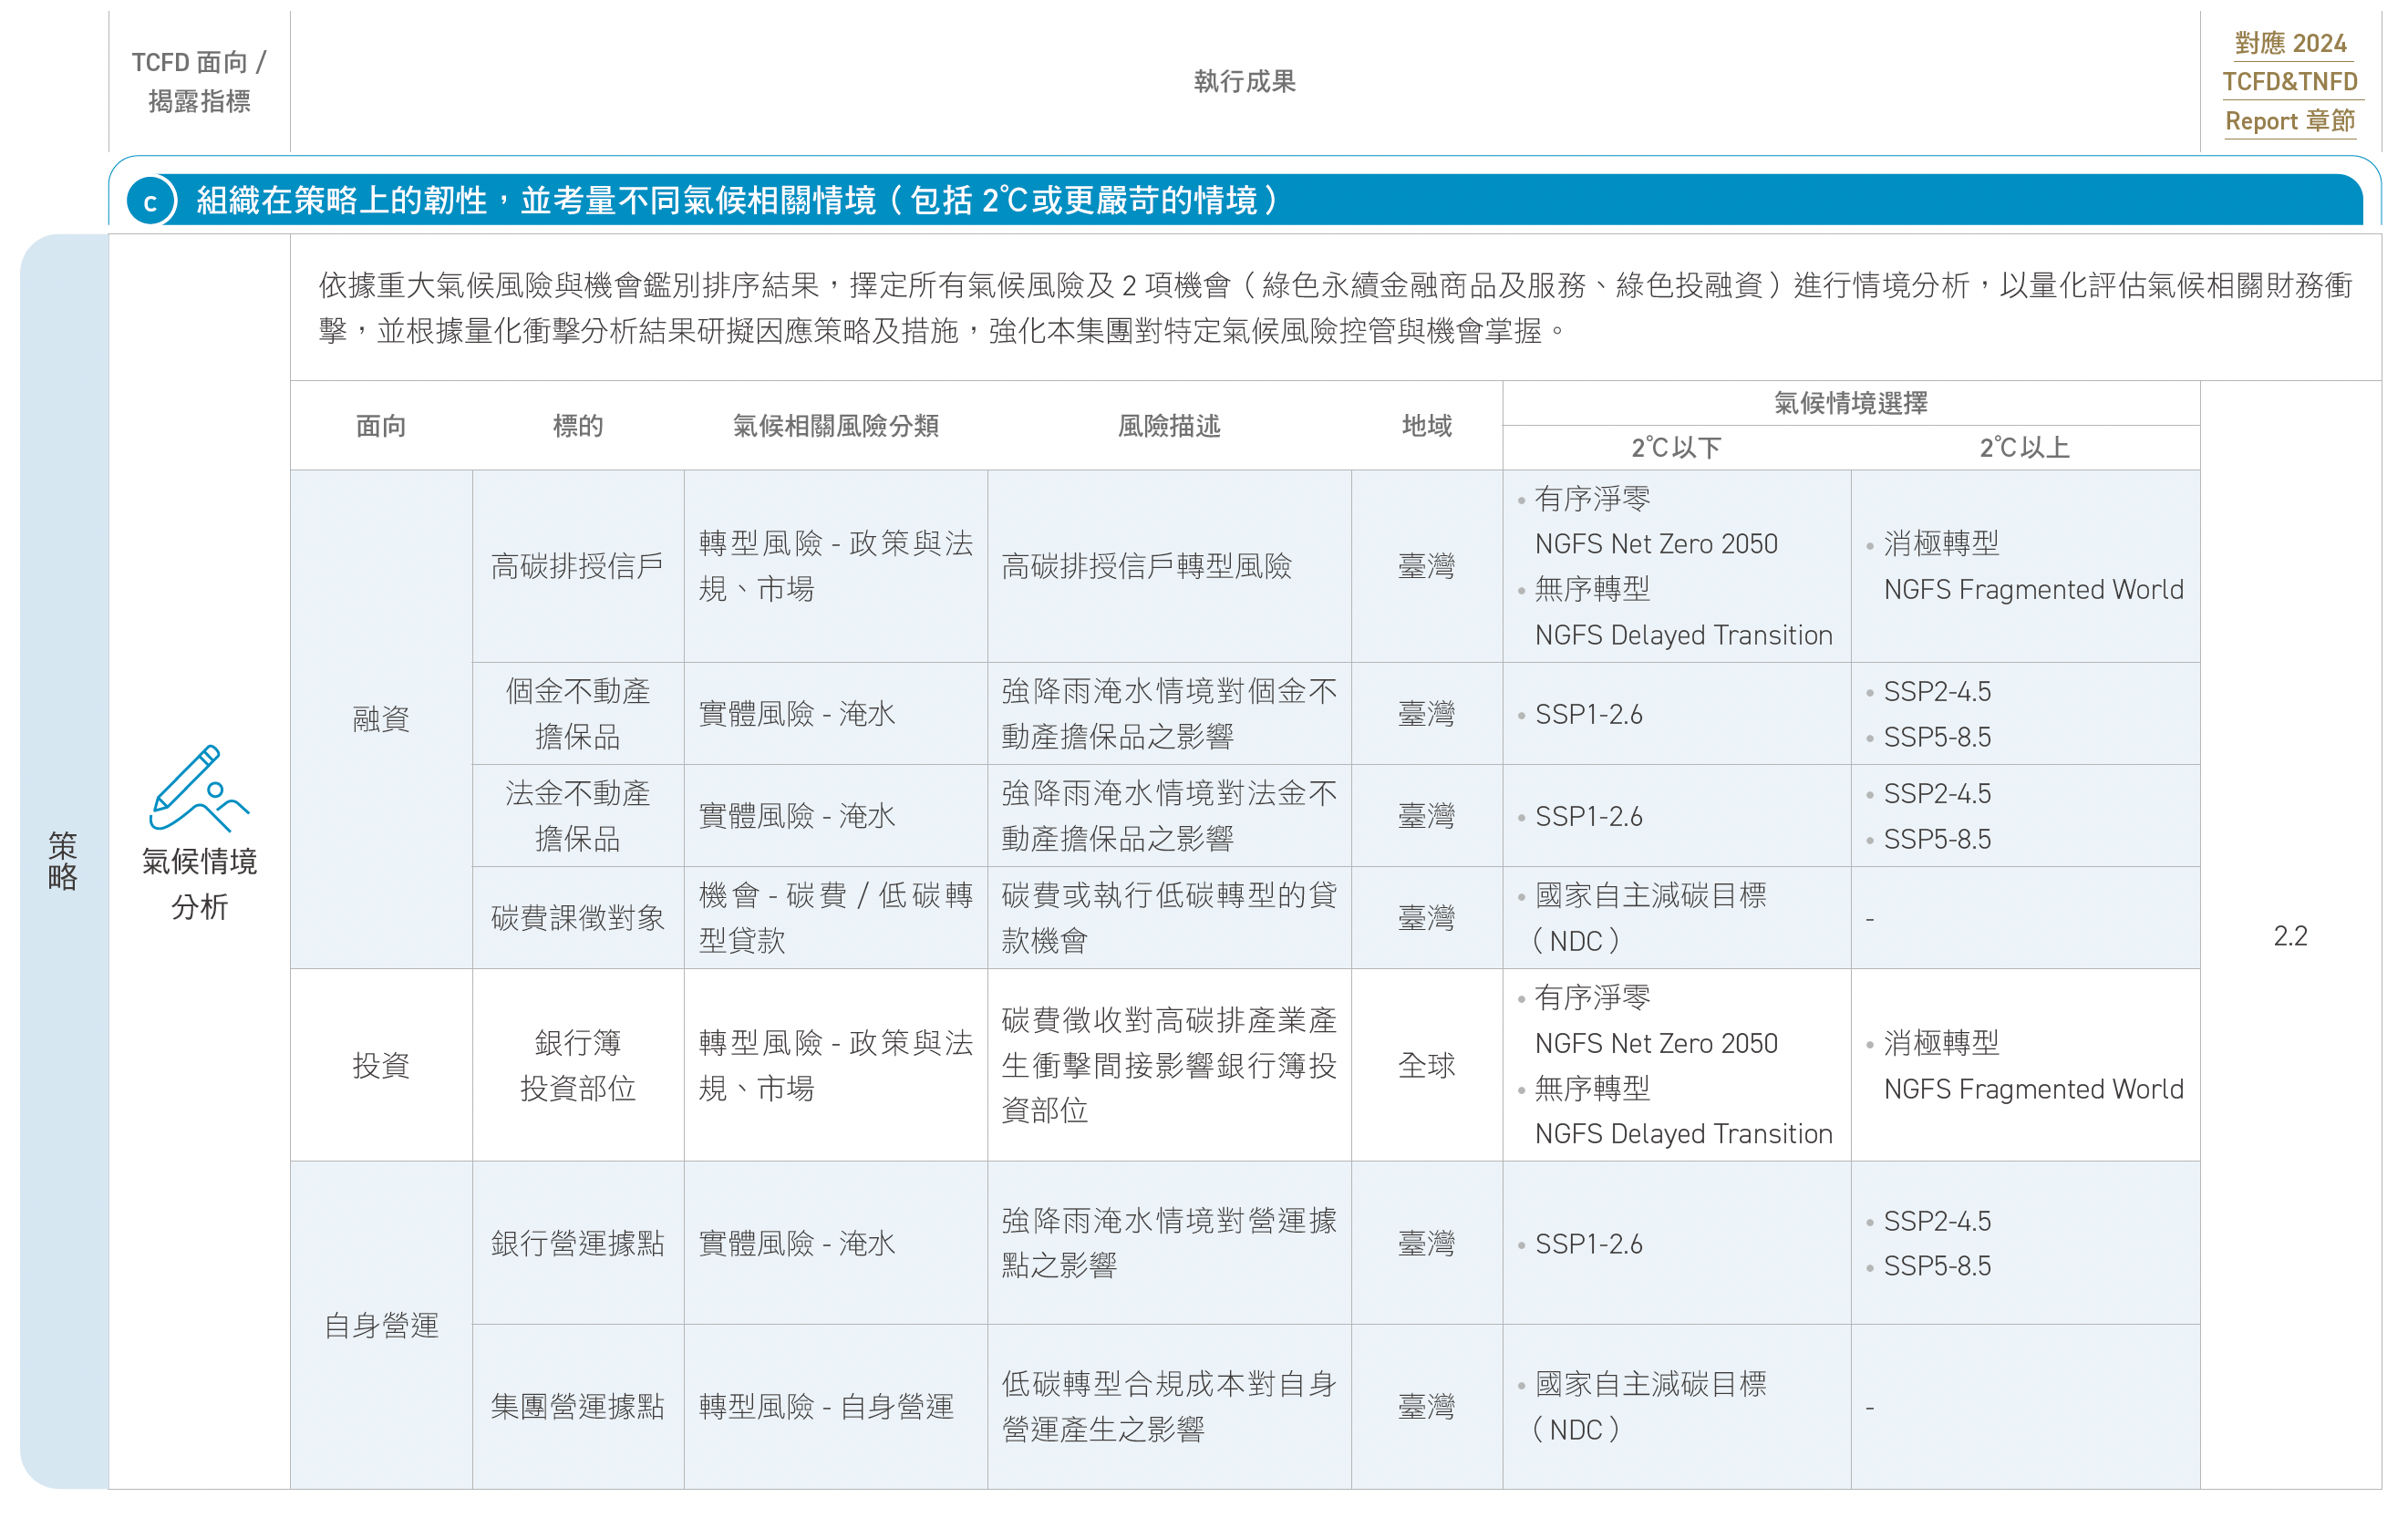Click NGFS Fragmented World in 高碳排授信戶 row
Viewport: 2408px width, 1518px height.
point(2034,590)
